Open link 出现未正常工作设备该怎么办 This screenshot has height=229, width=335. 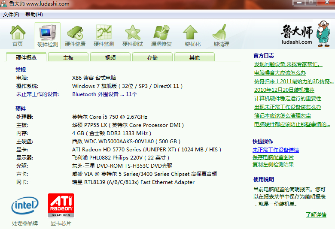[288, 107]
